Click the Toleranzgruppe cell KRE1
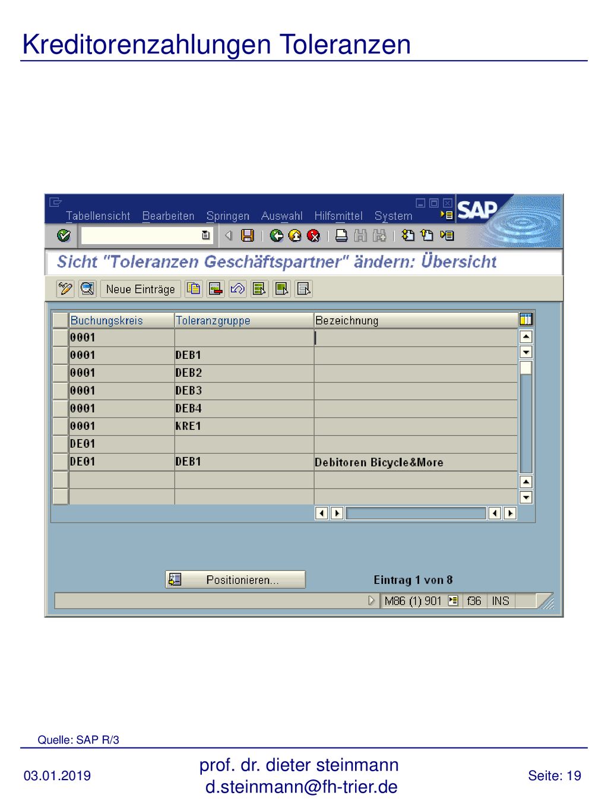Viewport: 608px width, 811px height. click(x=244, y=427)
